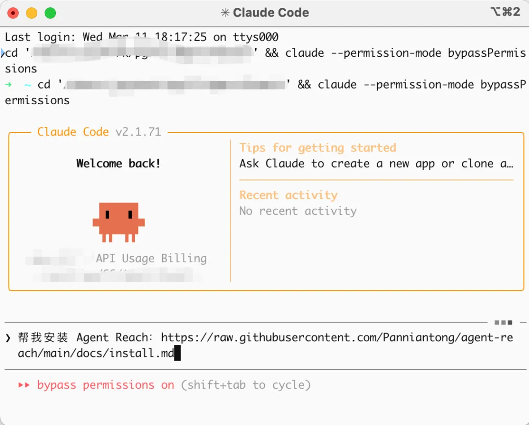Click the Recent activity section heading
This screenshot has width=529, height=425.
(x=288, y=195)
